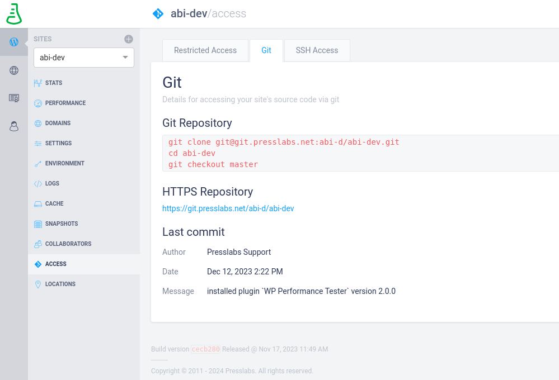Select ACCESS in the sidebar
Screen dimensions: 559x380
(x=55, y=264)
